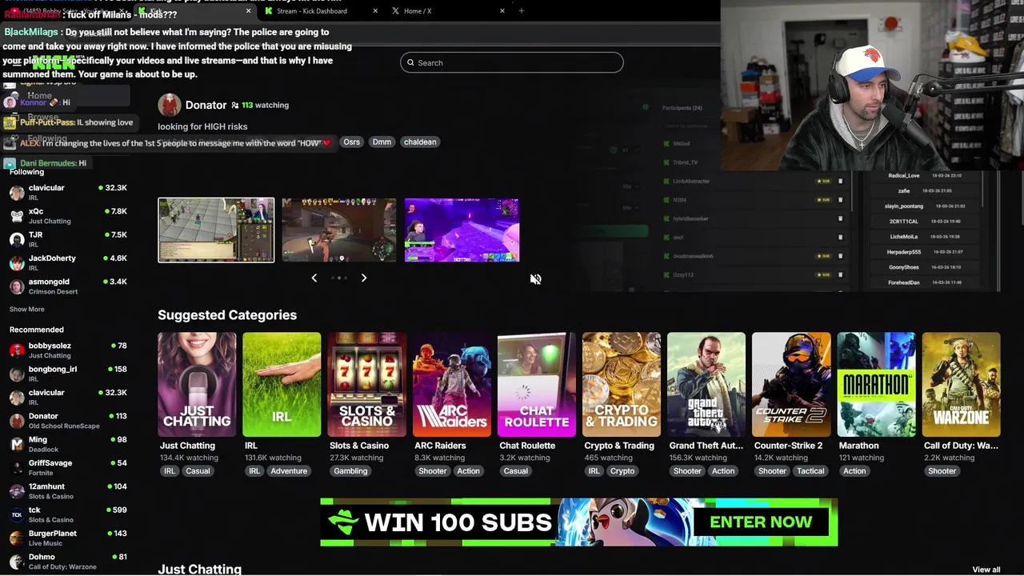
Task: Open Dohmo avatar in Recommended
Action: point(16,562)
